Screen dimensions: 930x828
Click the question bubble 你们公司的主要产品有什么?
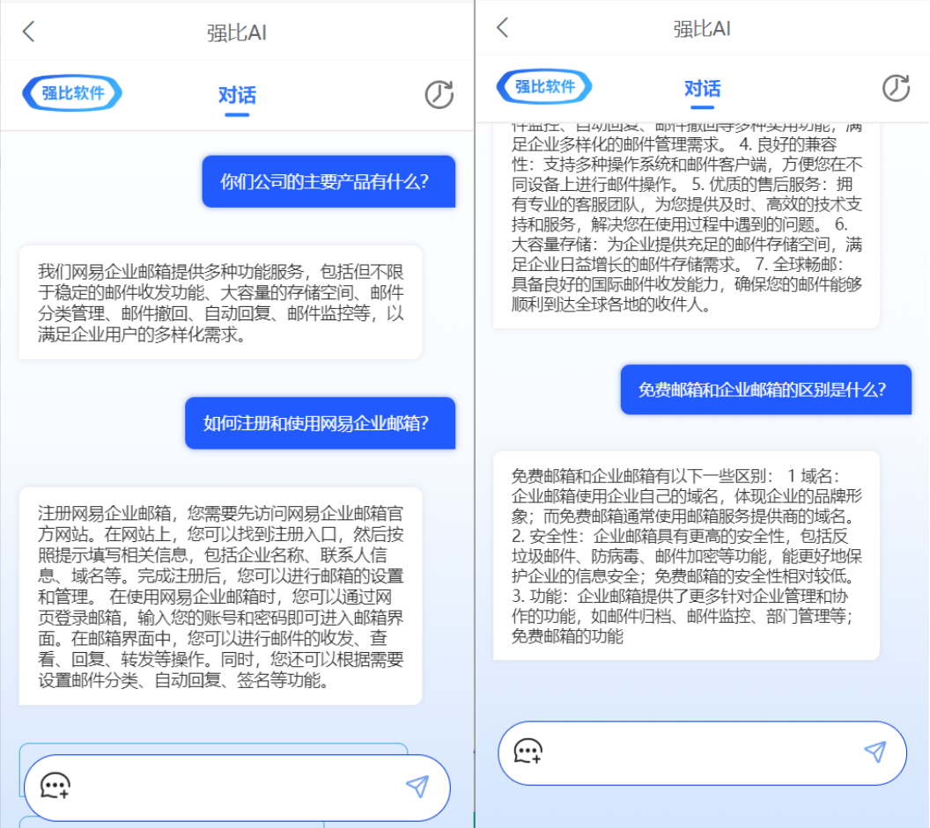click(x=328, y=182)
